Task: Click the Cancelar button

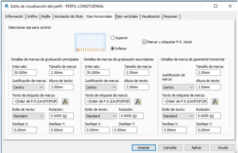Action: coord(170,148)
